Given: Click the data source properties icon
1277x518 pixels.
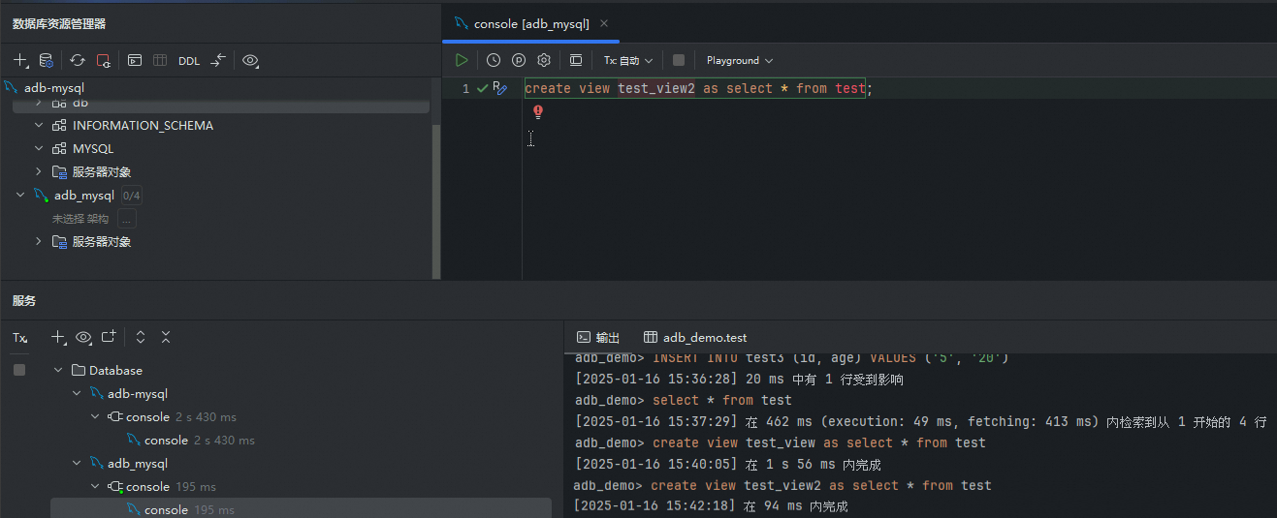Looking at the screenshot, I should click(46, 61).
